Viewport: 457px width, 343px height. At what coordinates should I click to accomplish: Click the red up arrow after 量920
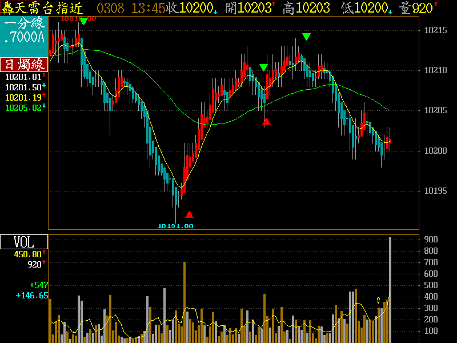tap(451, 6)
